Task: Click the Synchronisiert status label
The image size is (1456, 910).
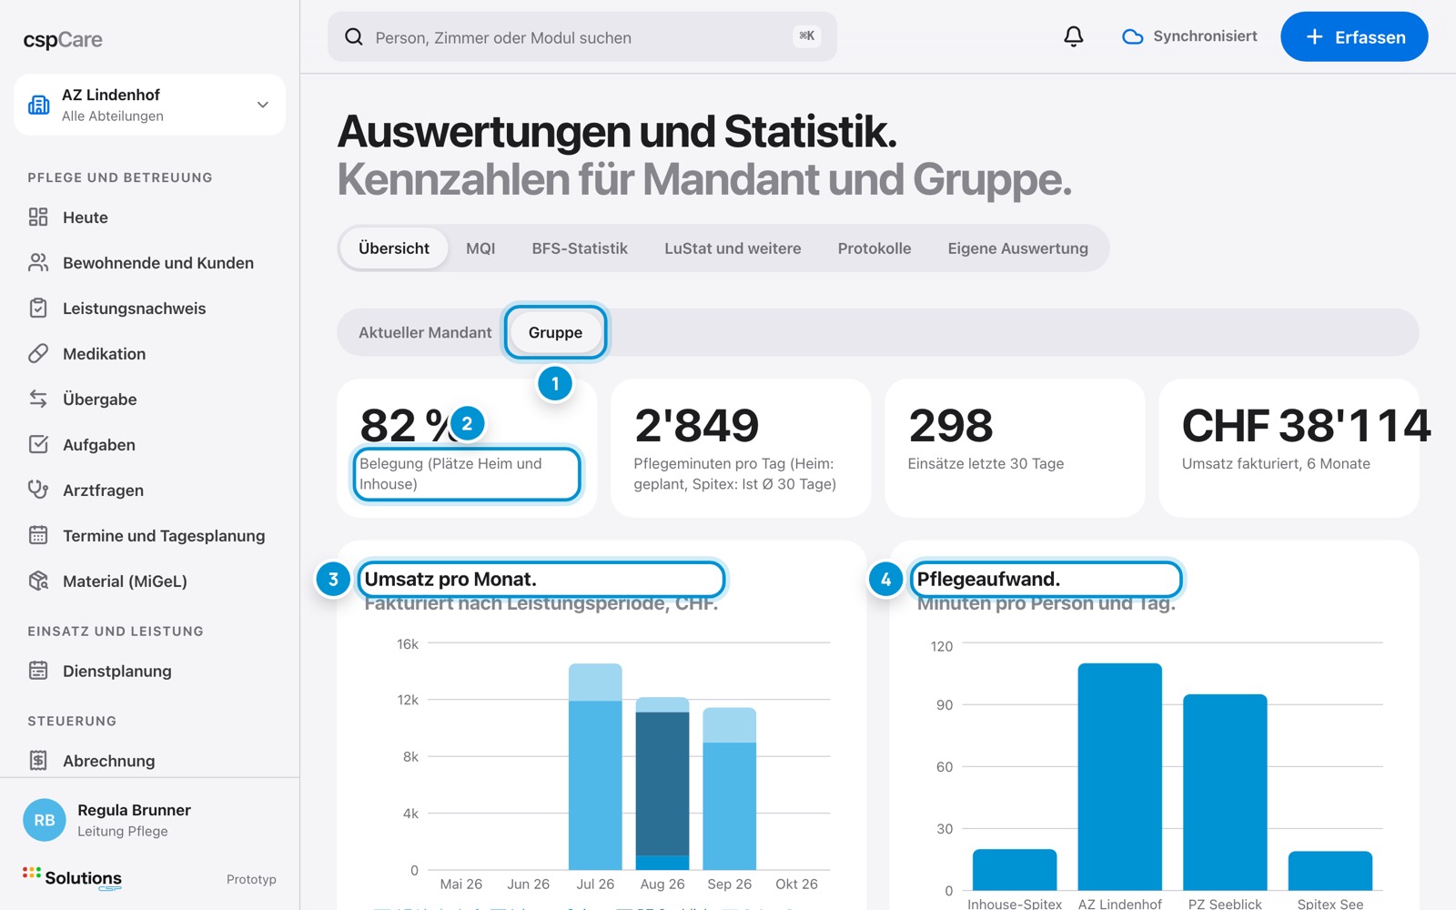Action: tap(1205, 36)
